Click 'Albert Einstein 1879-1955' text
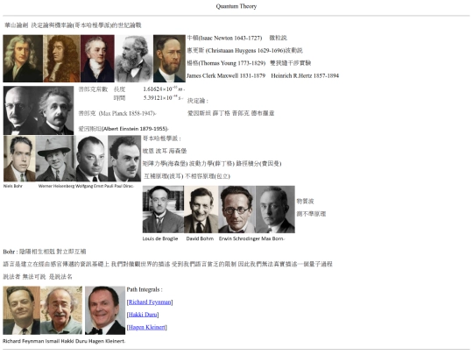This screenshot has width=473, height=355. (135, 129)
